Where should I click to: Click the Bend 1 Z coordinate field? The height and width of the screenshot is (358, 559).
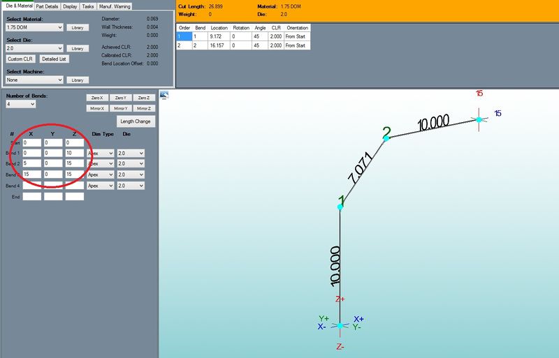74,153
